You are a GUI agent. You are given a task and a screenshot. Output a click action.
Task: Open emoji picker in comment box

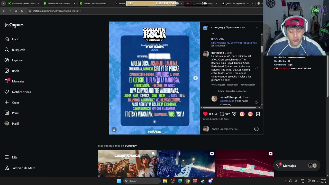(x=256, y=129)
